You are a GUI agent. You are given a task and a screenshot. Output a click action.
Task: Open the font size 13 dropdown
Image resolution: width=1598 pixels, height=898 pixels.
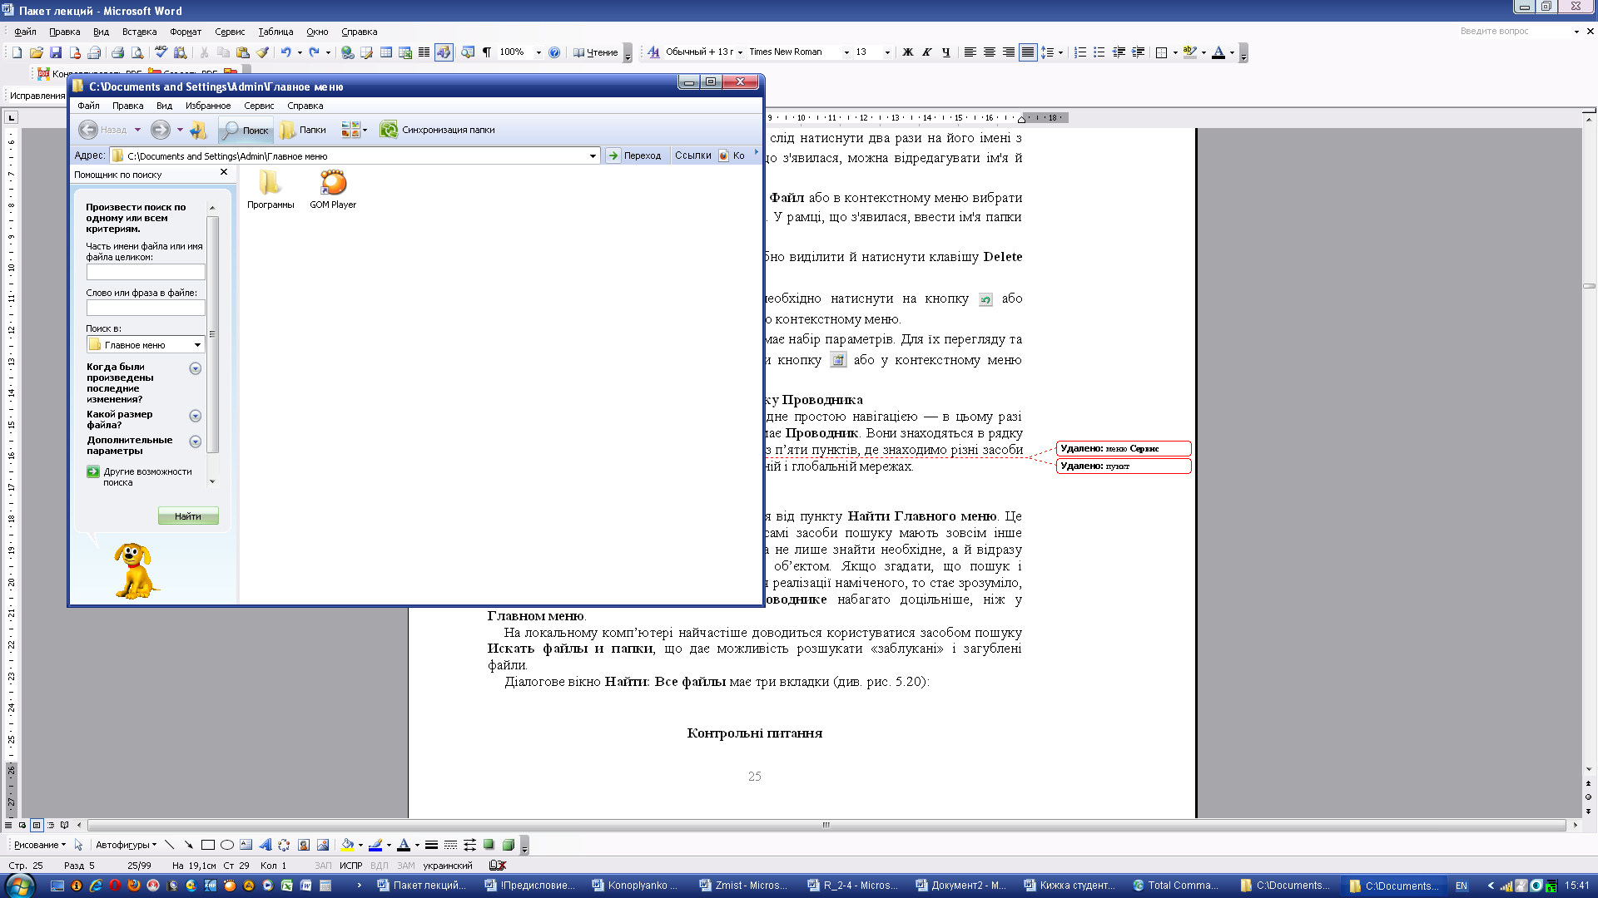pos(887,52)
